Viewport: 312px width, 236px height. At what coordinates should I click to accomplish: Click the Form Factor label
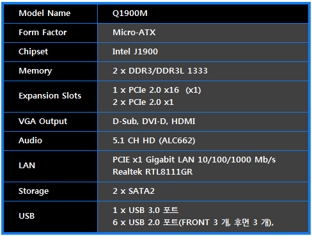pyautogui.click(x=43, y=33)
